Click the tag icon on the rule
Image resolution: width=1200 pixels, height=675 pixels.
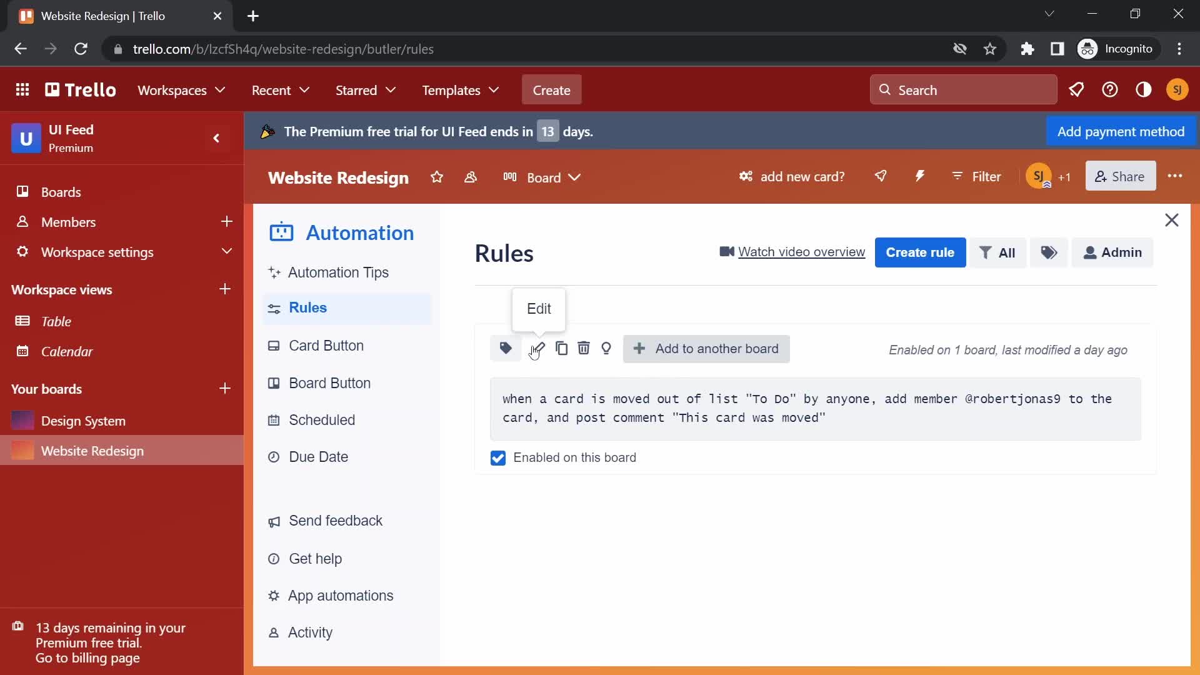pyautogui.click(x=506, y=347)
